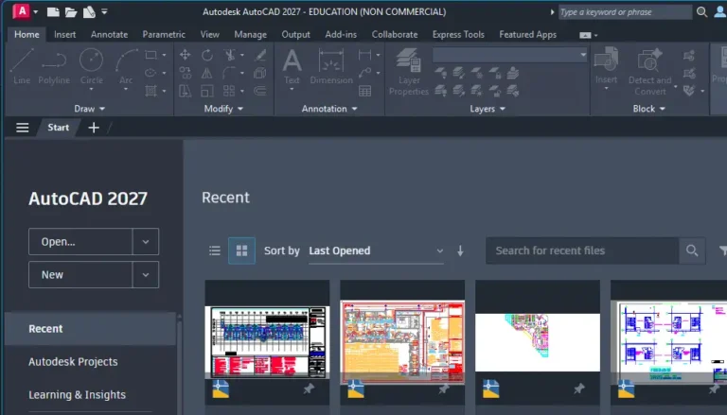727x415 pixels.
Task: Select the Polyline tool
Action: pyautogui.click(x=54, y=67)
